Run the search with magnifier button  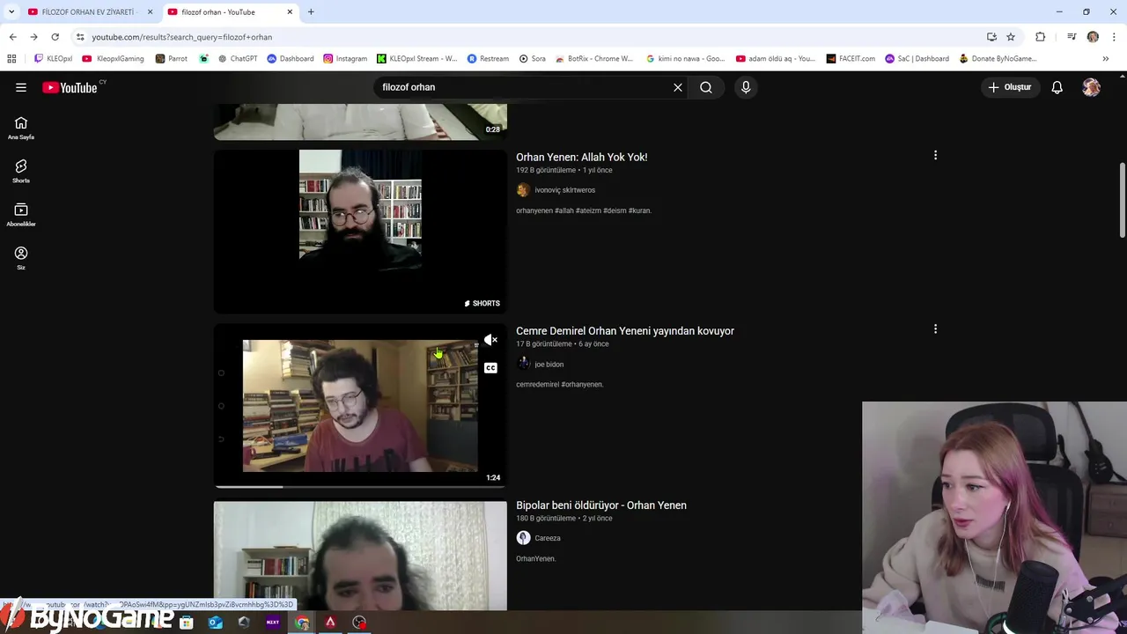(706, 87)
